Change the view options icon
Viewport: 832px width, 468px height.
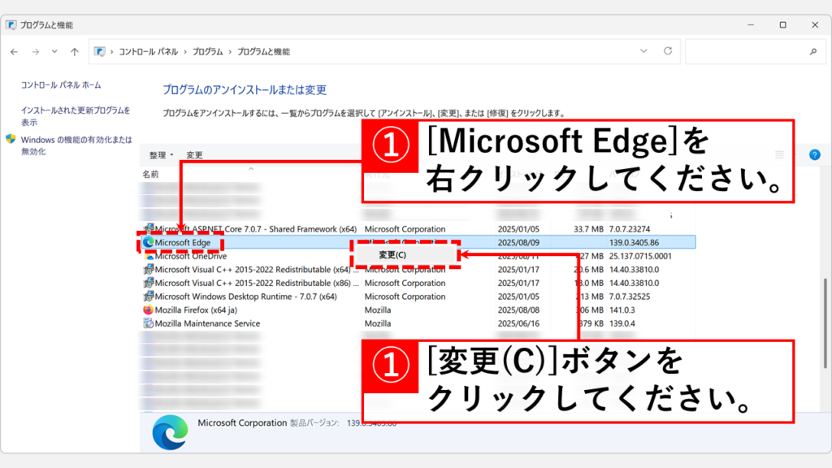pyautogui.click(x=779, y=155)
